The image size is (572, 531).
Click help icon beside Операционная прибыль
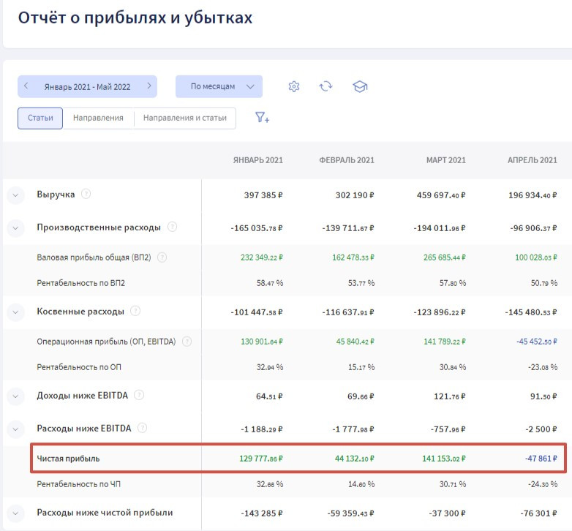(187, 342)
